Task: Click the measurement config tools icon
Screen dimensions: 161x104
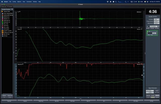Action: pyautogui.click(x=159, y=26)
